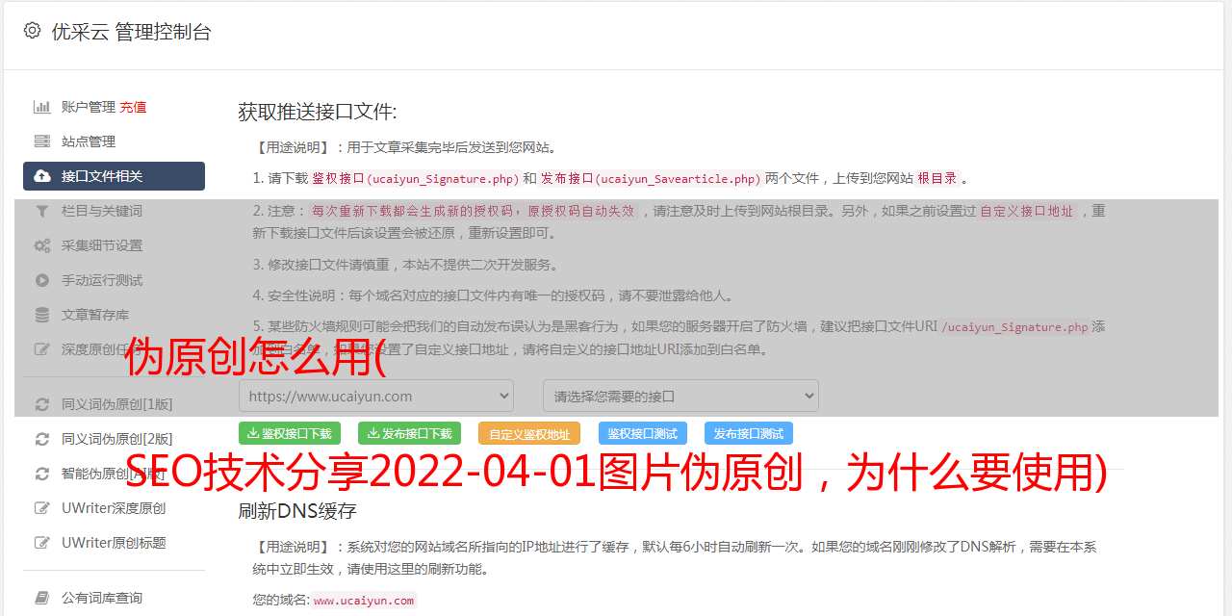1232x616 pixels.
Task: Click the blue 鉴权接口测试 button
Action: 643,433
